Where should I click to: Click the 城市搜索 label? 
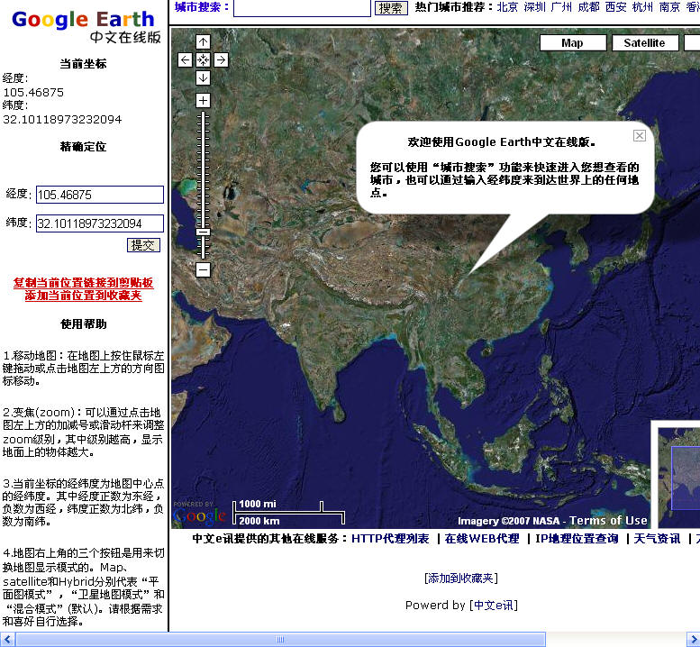(x=202, y=7)
